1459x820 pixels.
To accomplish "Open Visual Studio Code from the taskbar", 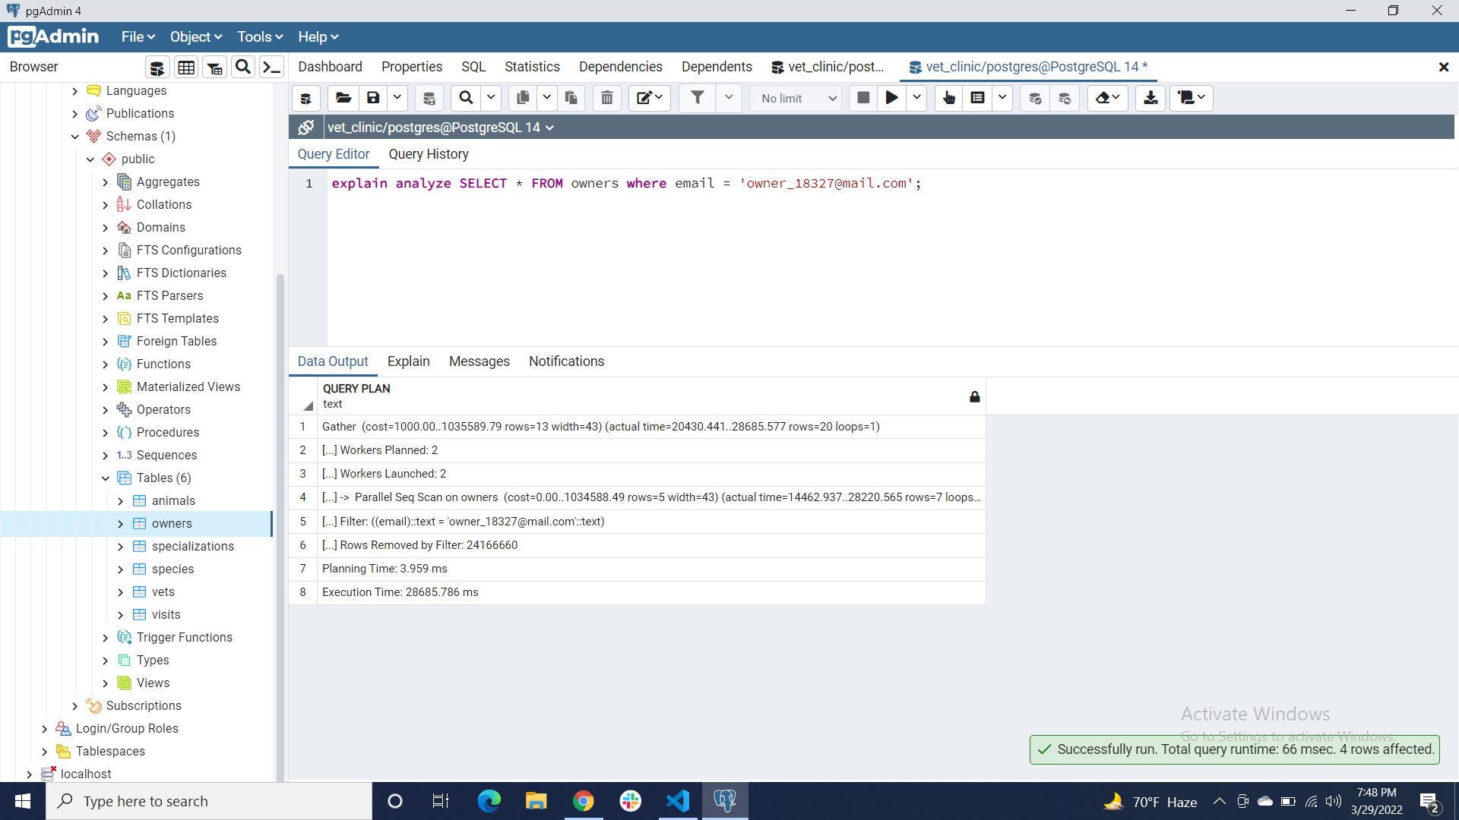I will (677, 801).
